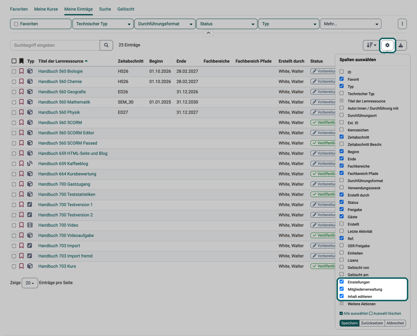This screenshot has height=336, width=417.
Task: Enable the Technischer Typ column checkbox
Action: [342, 93]
